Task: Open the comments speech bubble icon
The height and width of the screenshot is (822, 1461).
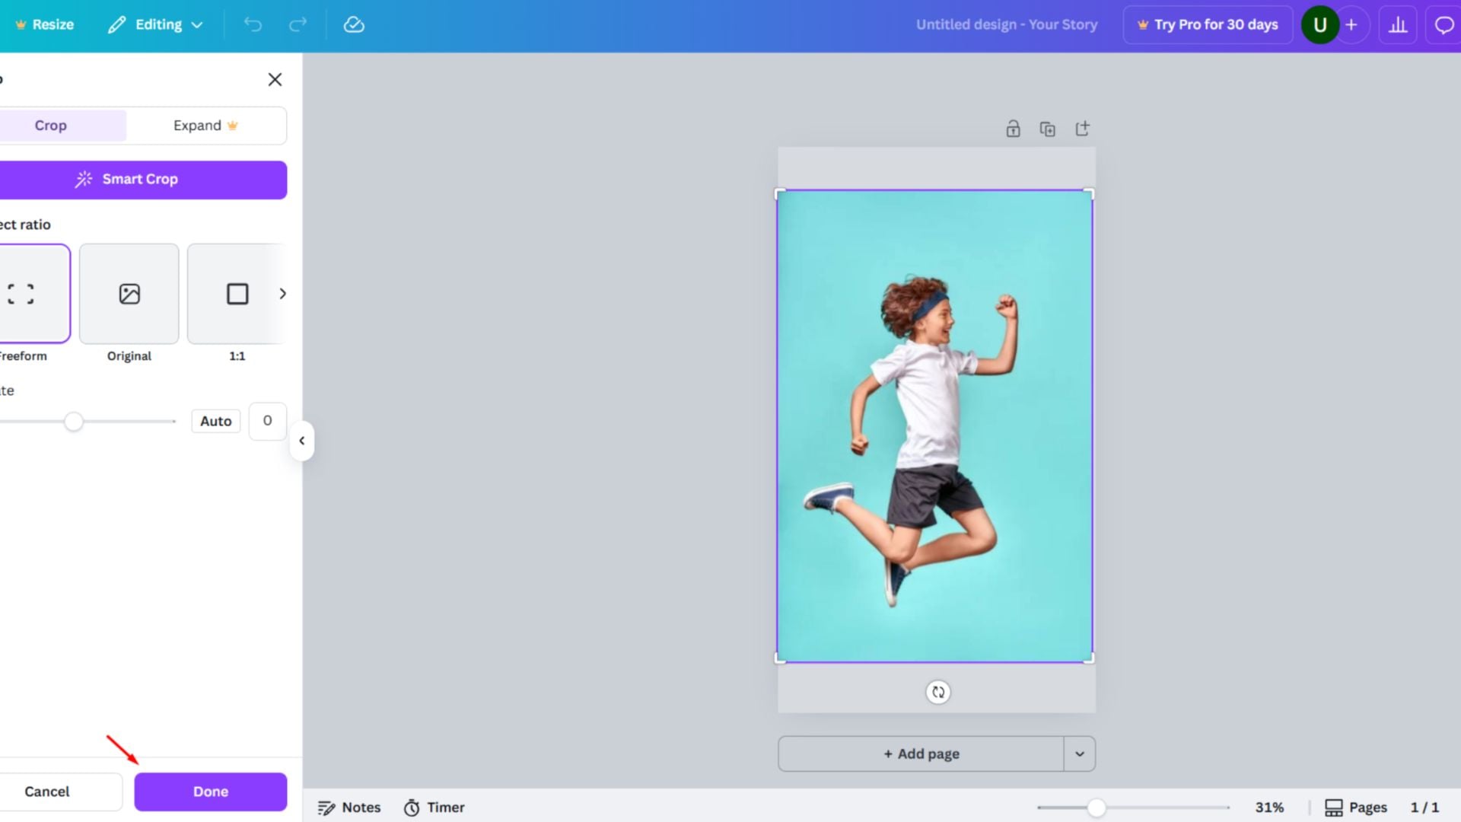Action: click(x=1443, y=24)
